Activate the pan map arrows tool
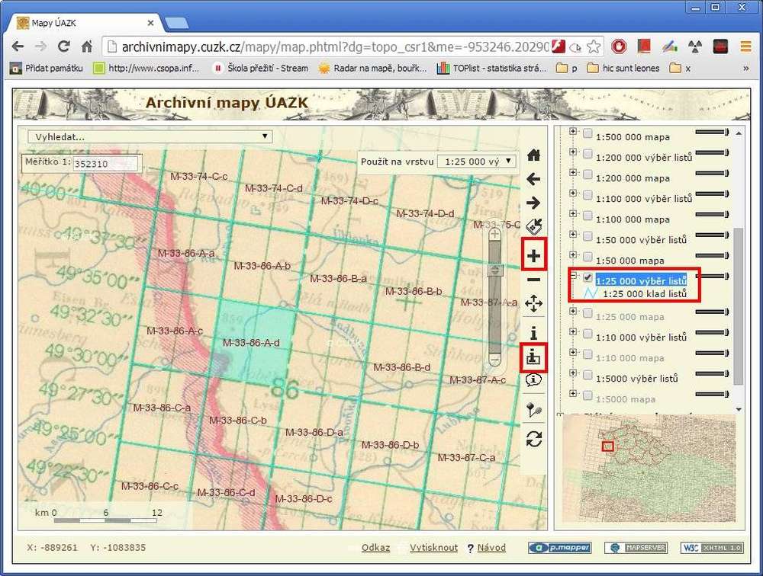 pos(534,305)
